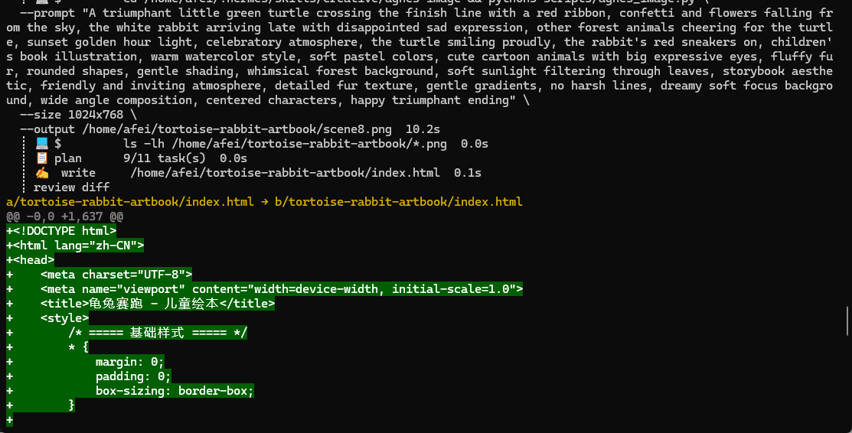The width and height of the screenshot is (852, 433).
Task: Click the written index.html file path
Action: click(x=286, y=173)
